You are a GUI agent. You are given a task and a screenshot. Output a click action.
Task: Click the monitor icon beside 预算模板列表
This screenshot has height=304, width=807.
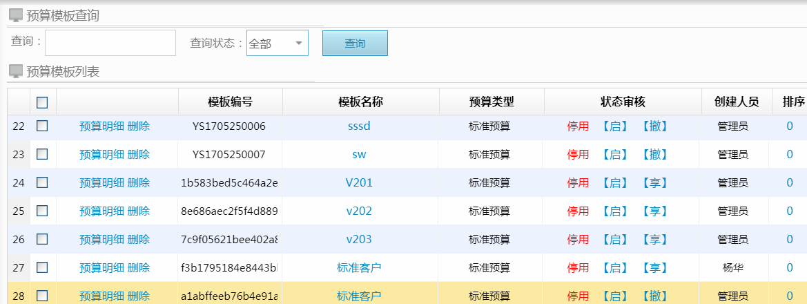(x=15, y=70)
